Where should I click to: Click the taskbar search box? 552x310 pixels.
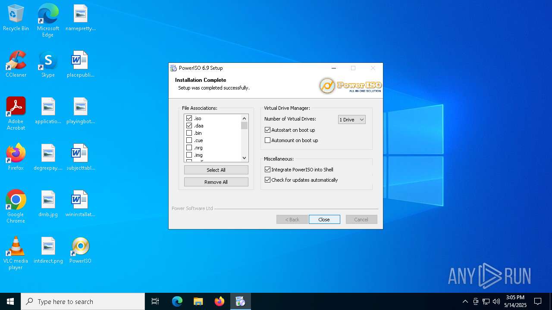pos(83,301)
